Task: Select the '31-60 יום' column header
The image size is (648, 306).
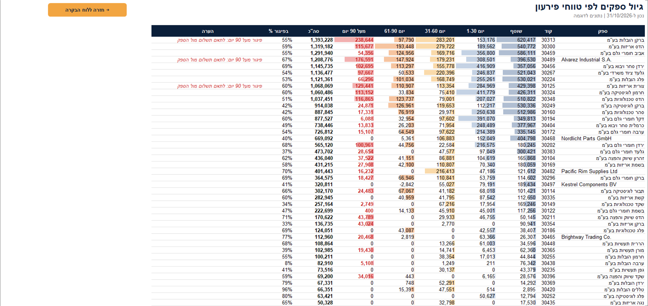Action: 435,31
